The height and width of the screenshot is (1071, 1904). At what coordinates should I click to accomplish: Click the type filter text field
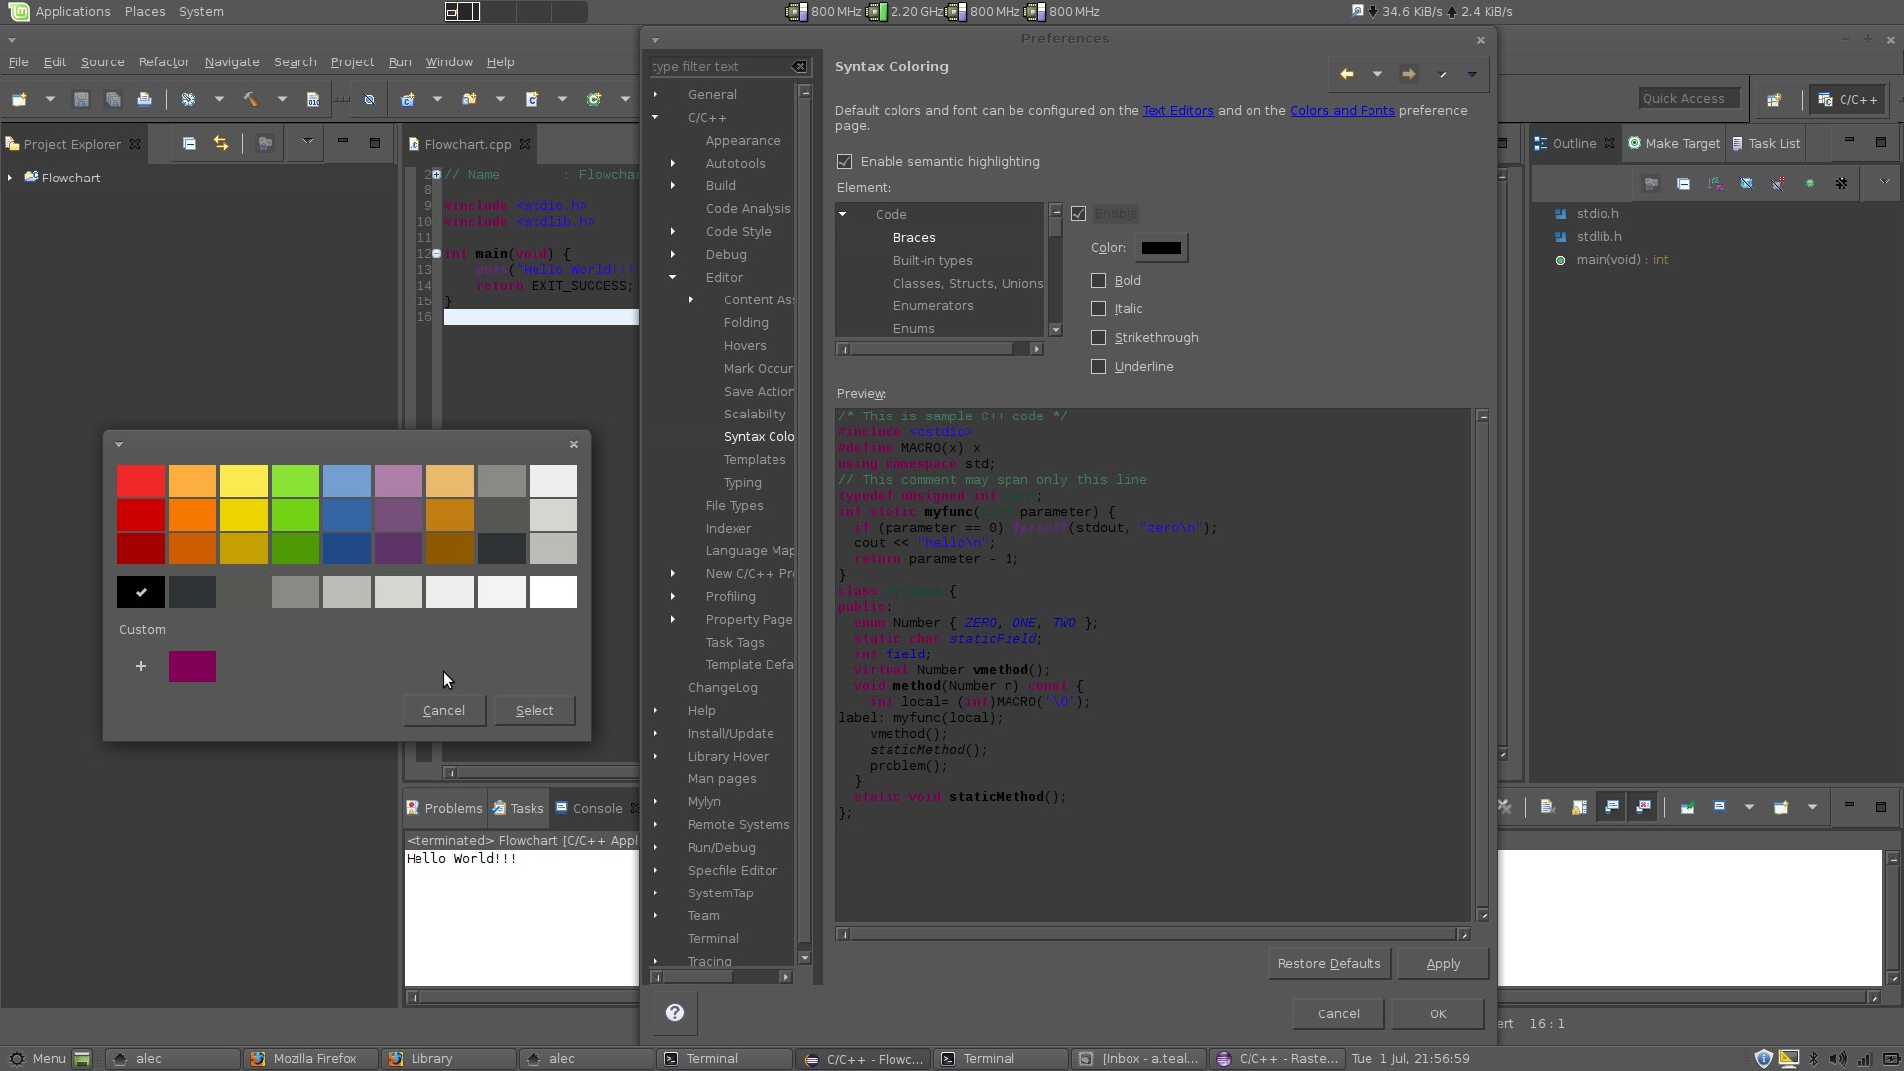(719, 66)
